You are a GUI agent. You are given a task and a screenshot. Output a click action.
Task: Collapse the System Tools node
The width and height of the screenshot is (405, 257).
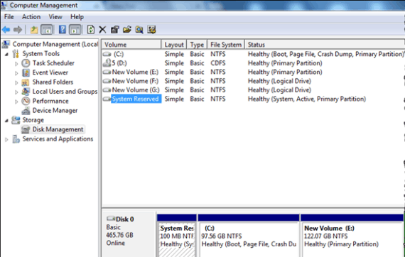click(7, 54)
